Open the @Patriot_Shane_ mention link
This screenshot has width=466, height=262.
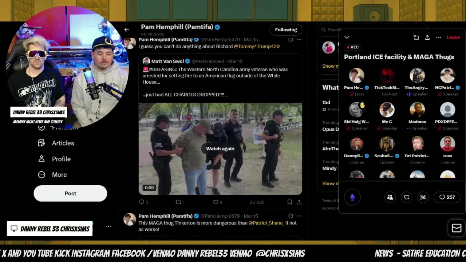266,223
